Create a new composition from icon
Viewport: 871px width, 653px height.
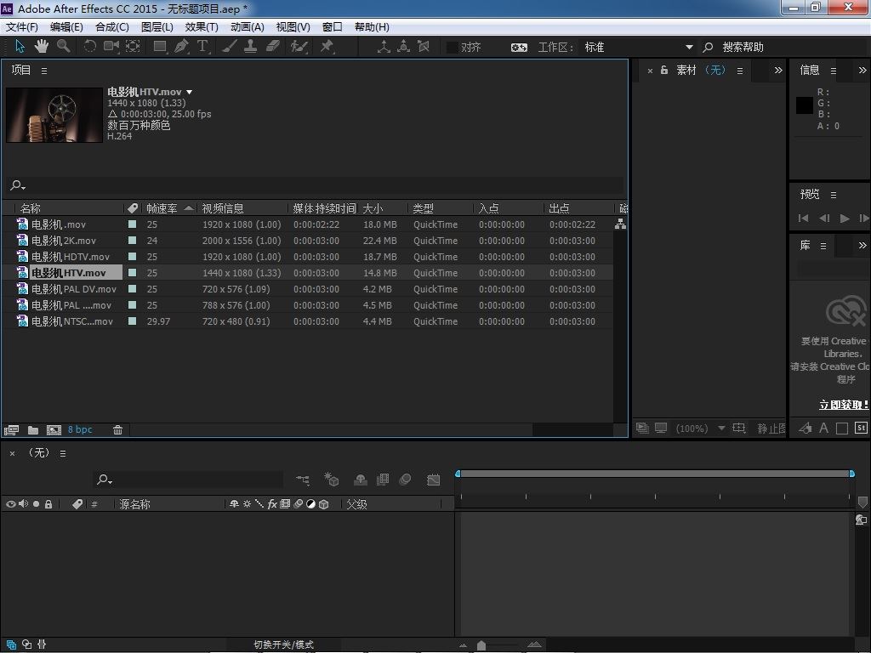click(x=54, y=429)
